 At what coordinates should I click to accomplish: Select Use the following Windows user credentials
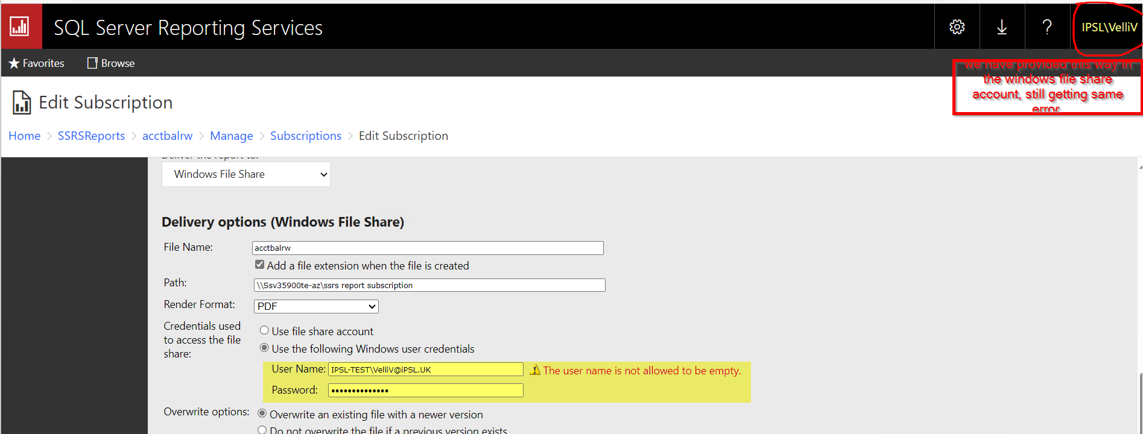(264, 348)
